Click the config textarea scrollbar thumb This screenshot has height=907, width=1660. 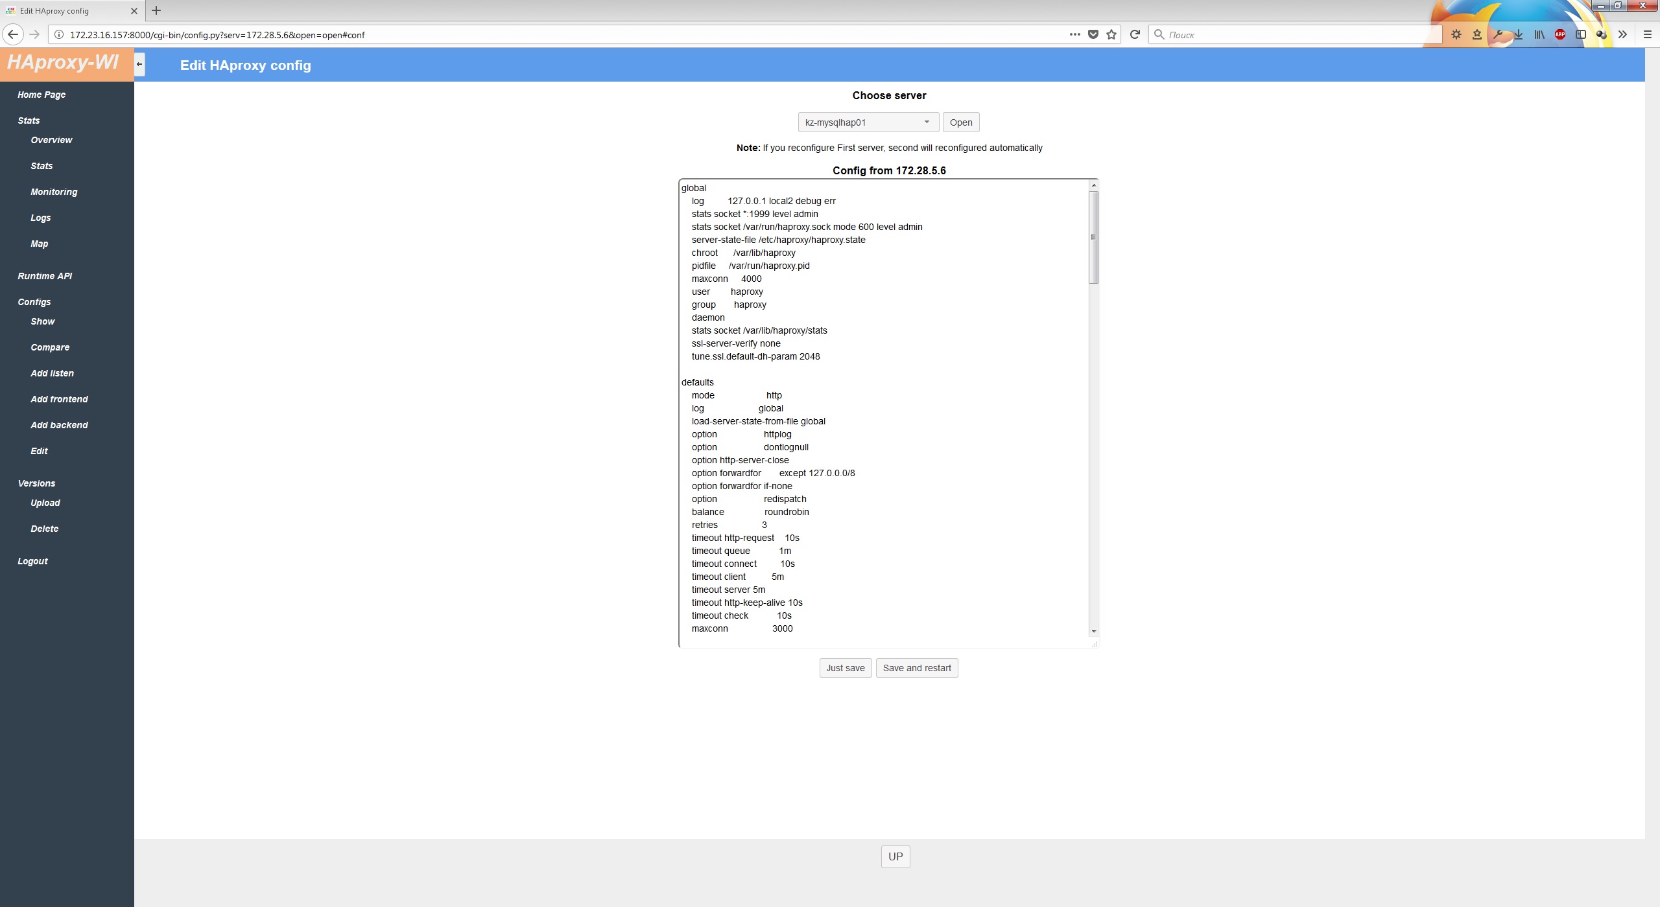point(1093,237)
